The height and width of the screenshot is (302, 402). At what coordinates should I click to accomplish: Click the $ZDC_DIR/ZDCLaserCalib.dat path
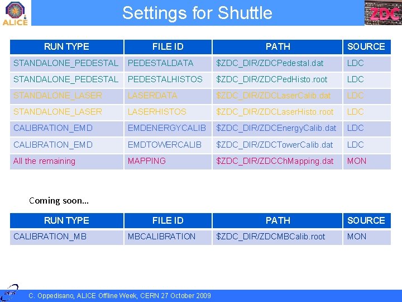[273, 96]
